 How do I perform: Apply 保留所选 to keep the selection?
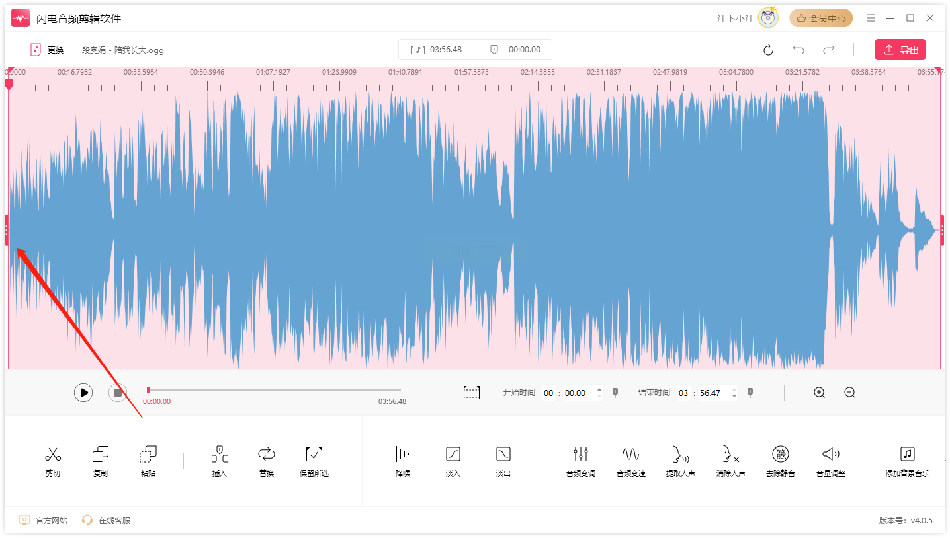point(314,461)
